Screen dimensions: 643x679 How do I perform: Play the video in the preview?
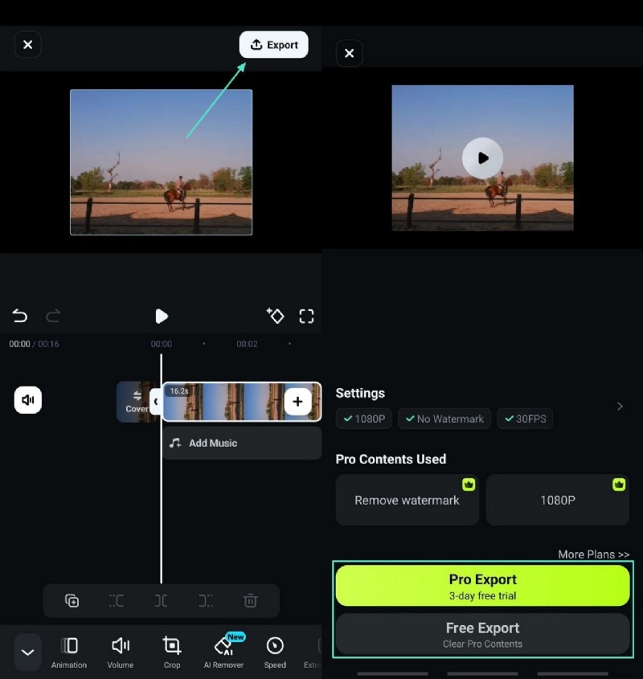pyautogui.click(x=482, y=157)
